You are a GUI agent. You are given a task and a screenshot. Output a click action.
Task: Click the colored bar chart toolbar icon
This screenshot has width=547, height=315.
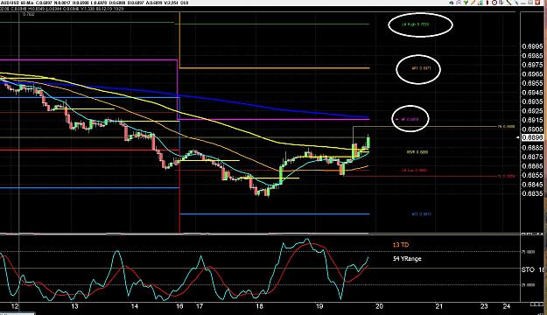pyautogui.click(x=480, y=3)
